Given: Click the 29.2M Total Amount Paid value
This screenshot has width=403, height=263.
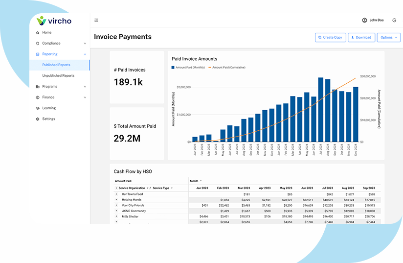Looking at the screenshot, I should 127,139.
